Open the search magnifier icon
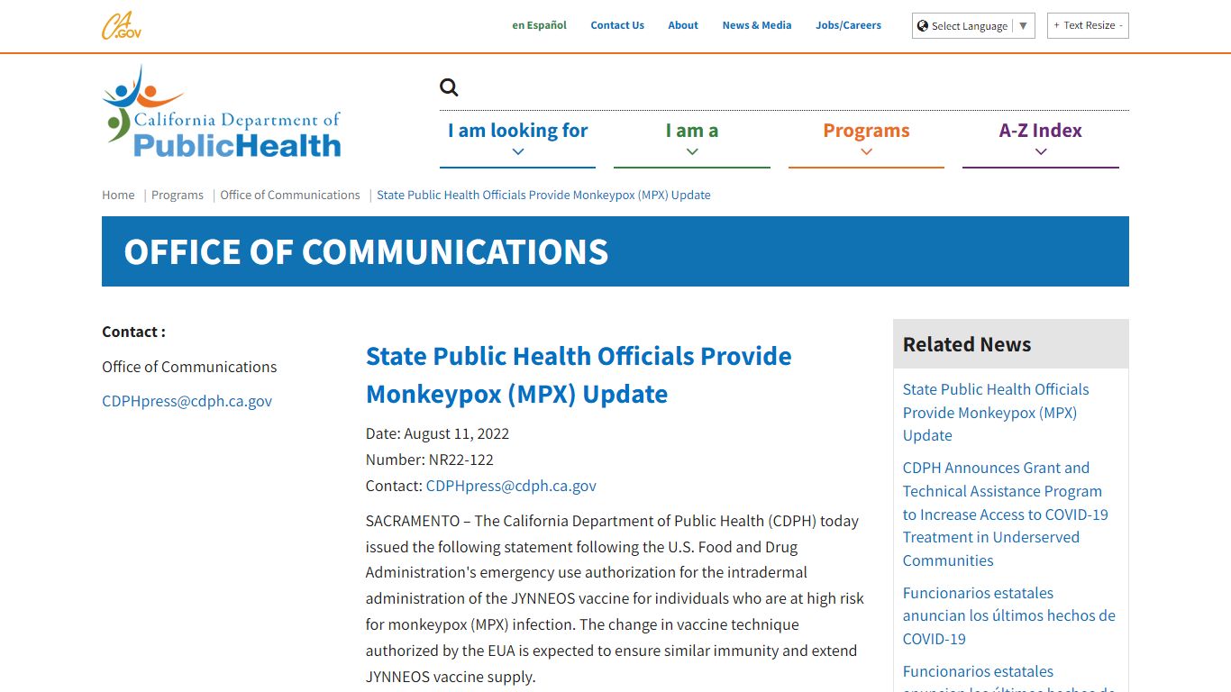Image resolution: width=1231 pixels, height=692 pixels. pyautogui.click(x=449, y=87)
